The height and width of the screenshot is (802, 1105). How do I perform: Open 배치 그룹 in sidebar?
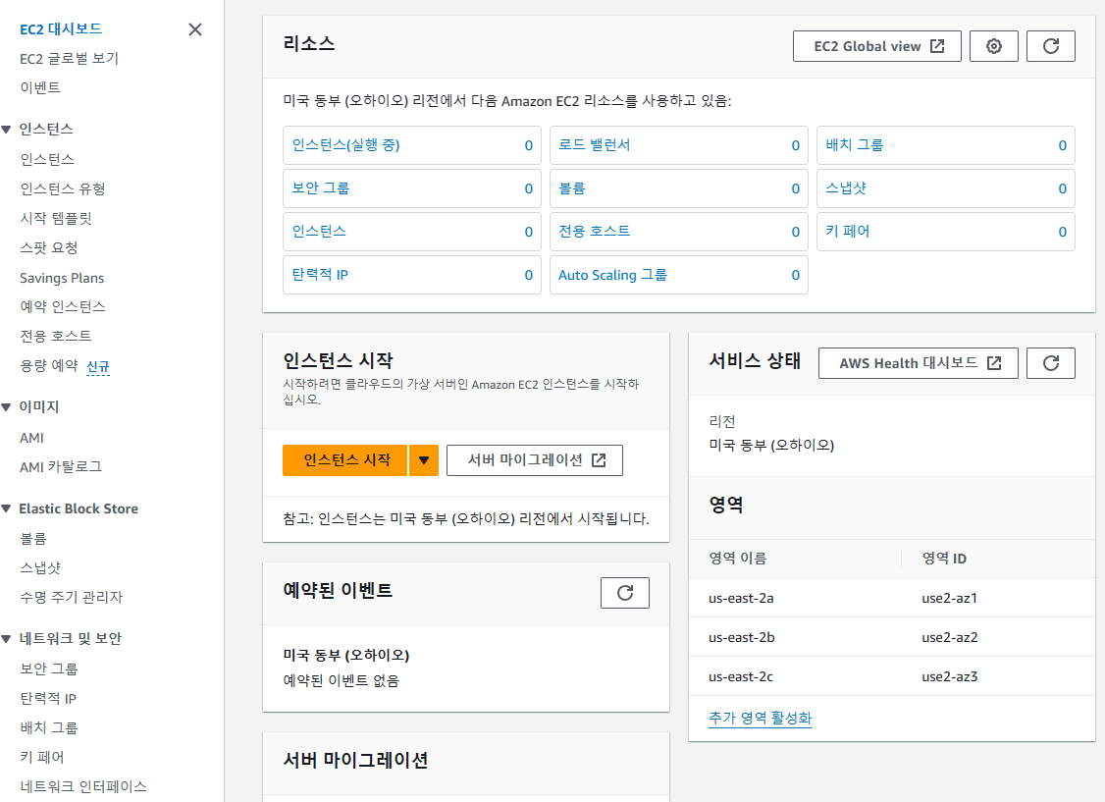coord(49,728)
